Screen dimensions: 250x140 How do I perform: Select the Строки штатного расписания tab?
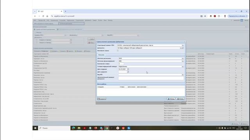tap(45, 30)
